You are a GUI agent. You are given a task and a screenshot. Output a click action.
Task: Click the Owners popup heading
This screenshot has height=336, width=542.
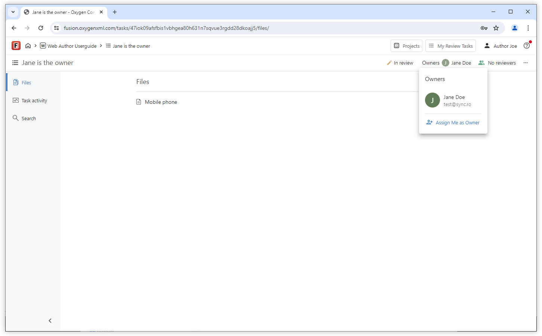pyautogui.click(x=435, y=79)
